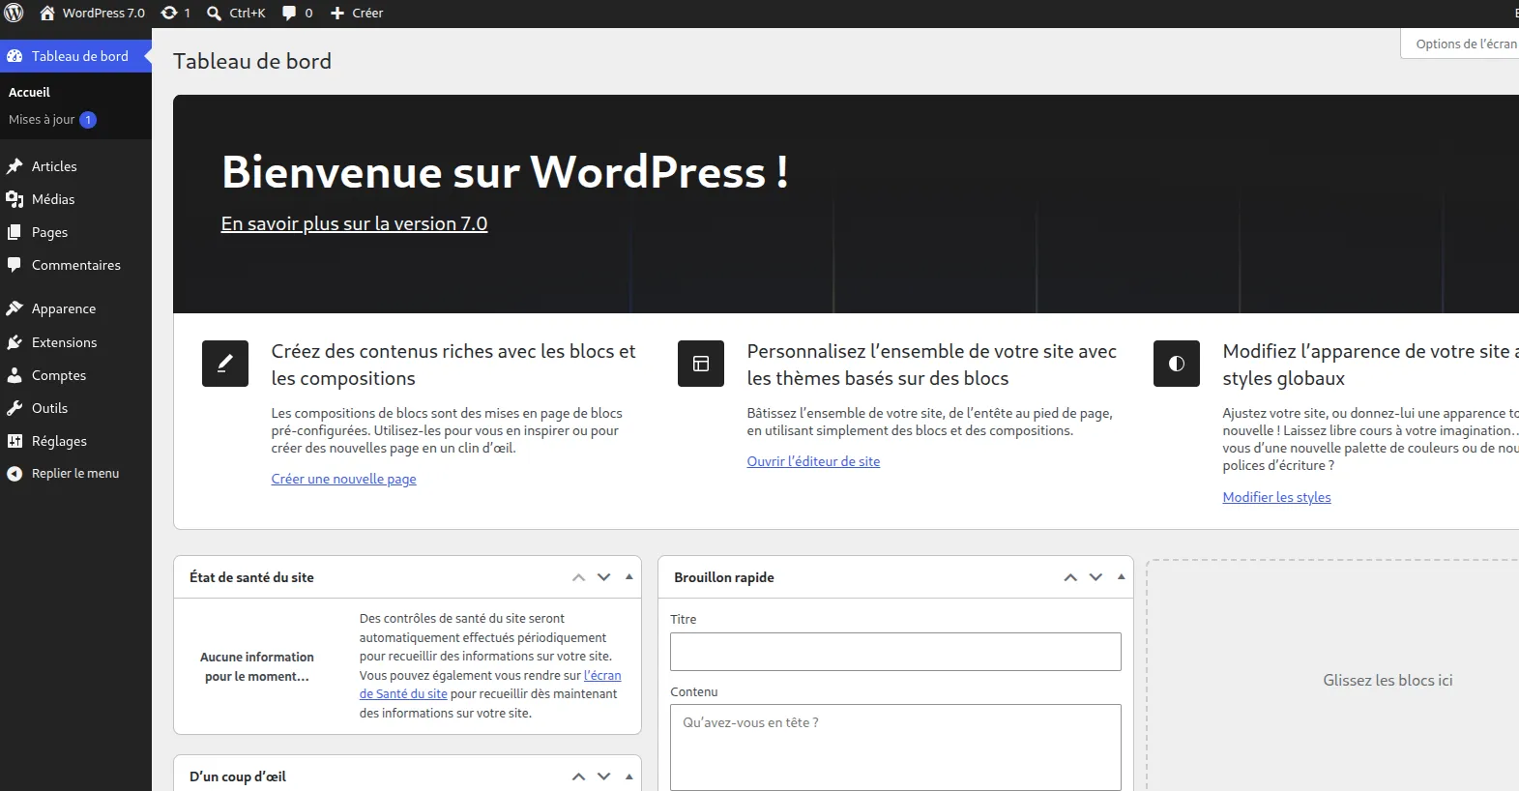The image size is (1519, 791).
Task: Click the Outils wrench icon
Action: point(15,408)
